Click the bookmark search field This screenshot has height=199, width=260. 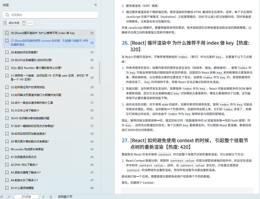pos(51,15)
